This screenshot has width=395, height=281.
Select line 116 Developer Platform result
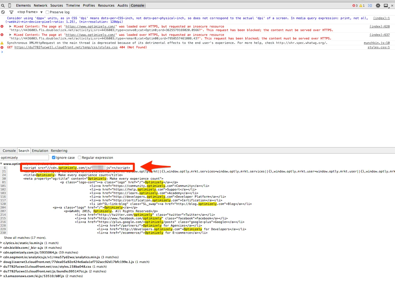point(158,197)
